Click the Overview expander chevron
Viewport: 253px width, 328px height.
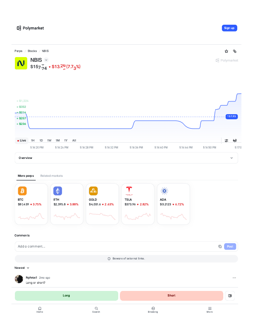pos(231,158)
